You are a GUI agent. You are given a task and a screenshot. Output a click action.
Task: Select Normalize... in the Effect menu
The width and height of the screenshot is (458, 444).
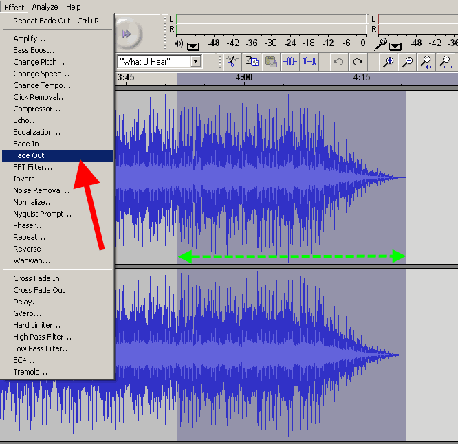pos(33,202)
